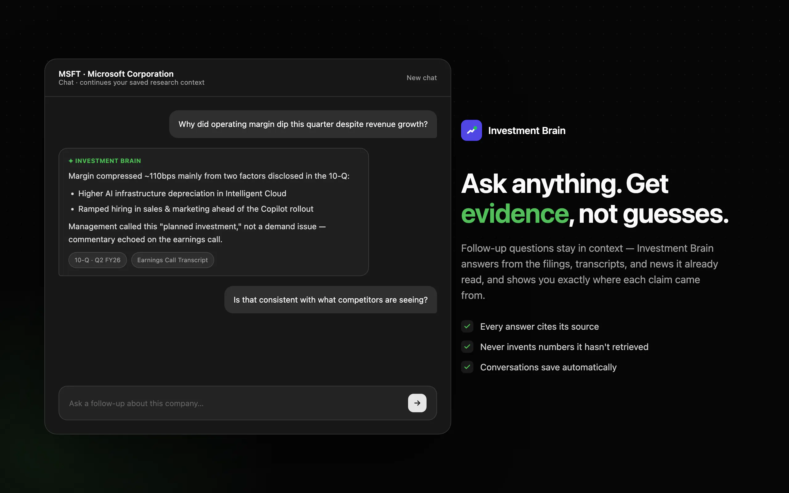Click the Investment Brain brand name text
The image size is (789, 493).
527,131
